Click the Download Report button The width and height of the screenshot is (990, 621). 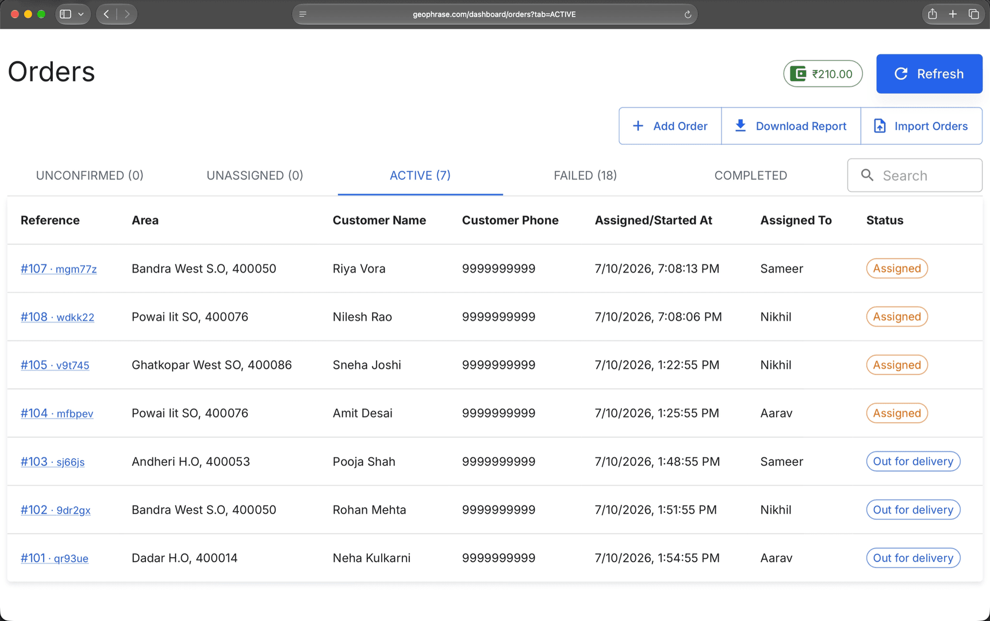click(x=791, y=126)
